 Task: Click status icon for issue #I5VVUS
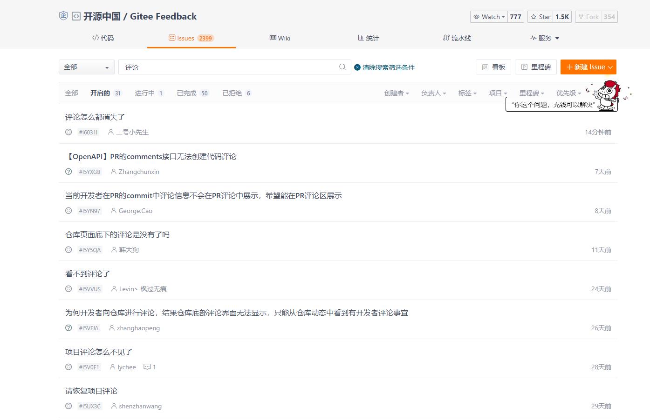(x=68, y=289)
